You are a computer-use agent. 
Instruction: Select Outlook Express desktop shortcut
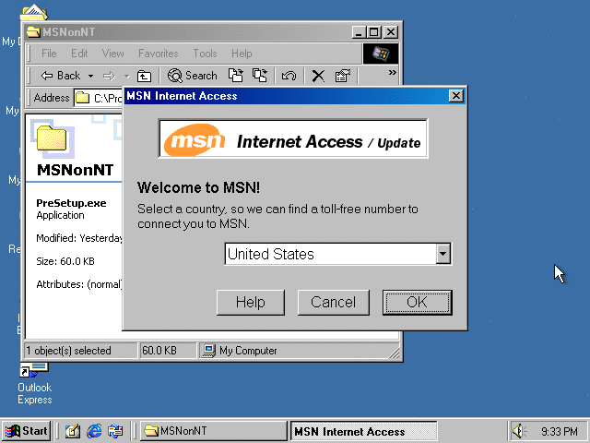tap(35, 384)
